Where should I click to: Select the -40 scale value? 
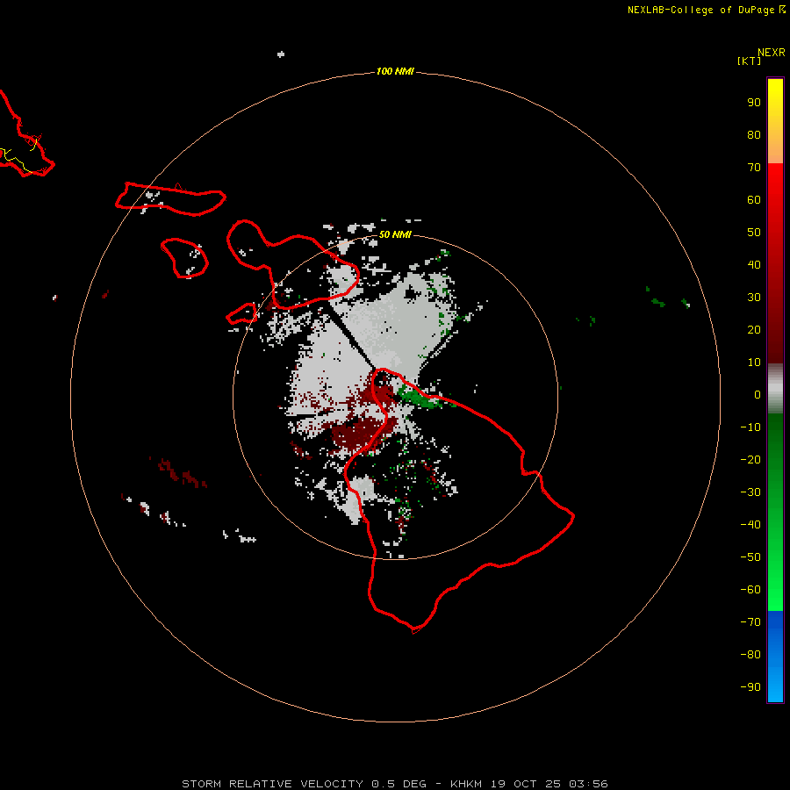(x=750, y=525)
